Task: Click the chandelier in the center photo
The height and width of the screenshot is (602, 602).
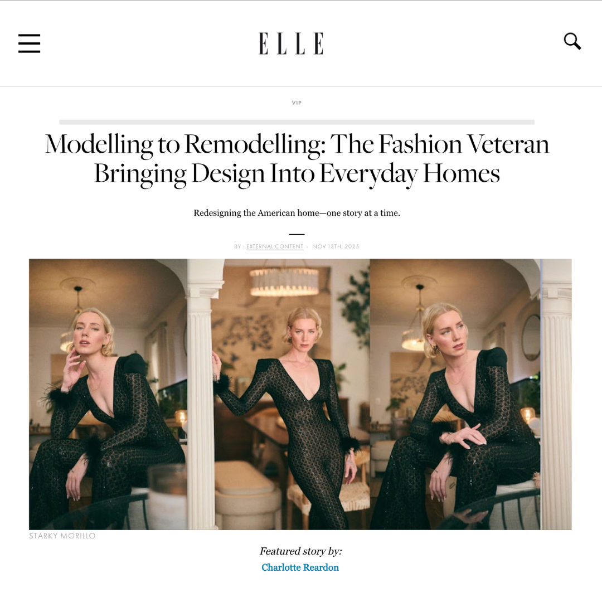Action: (x=284, y=281)
